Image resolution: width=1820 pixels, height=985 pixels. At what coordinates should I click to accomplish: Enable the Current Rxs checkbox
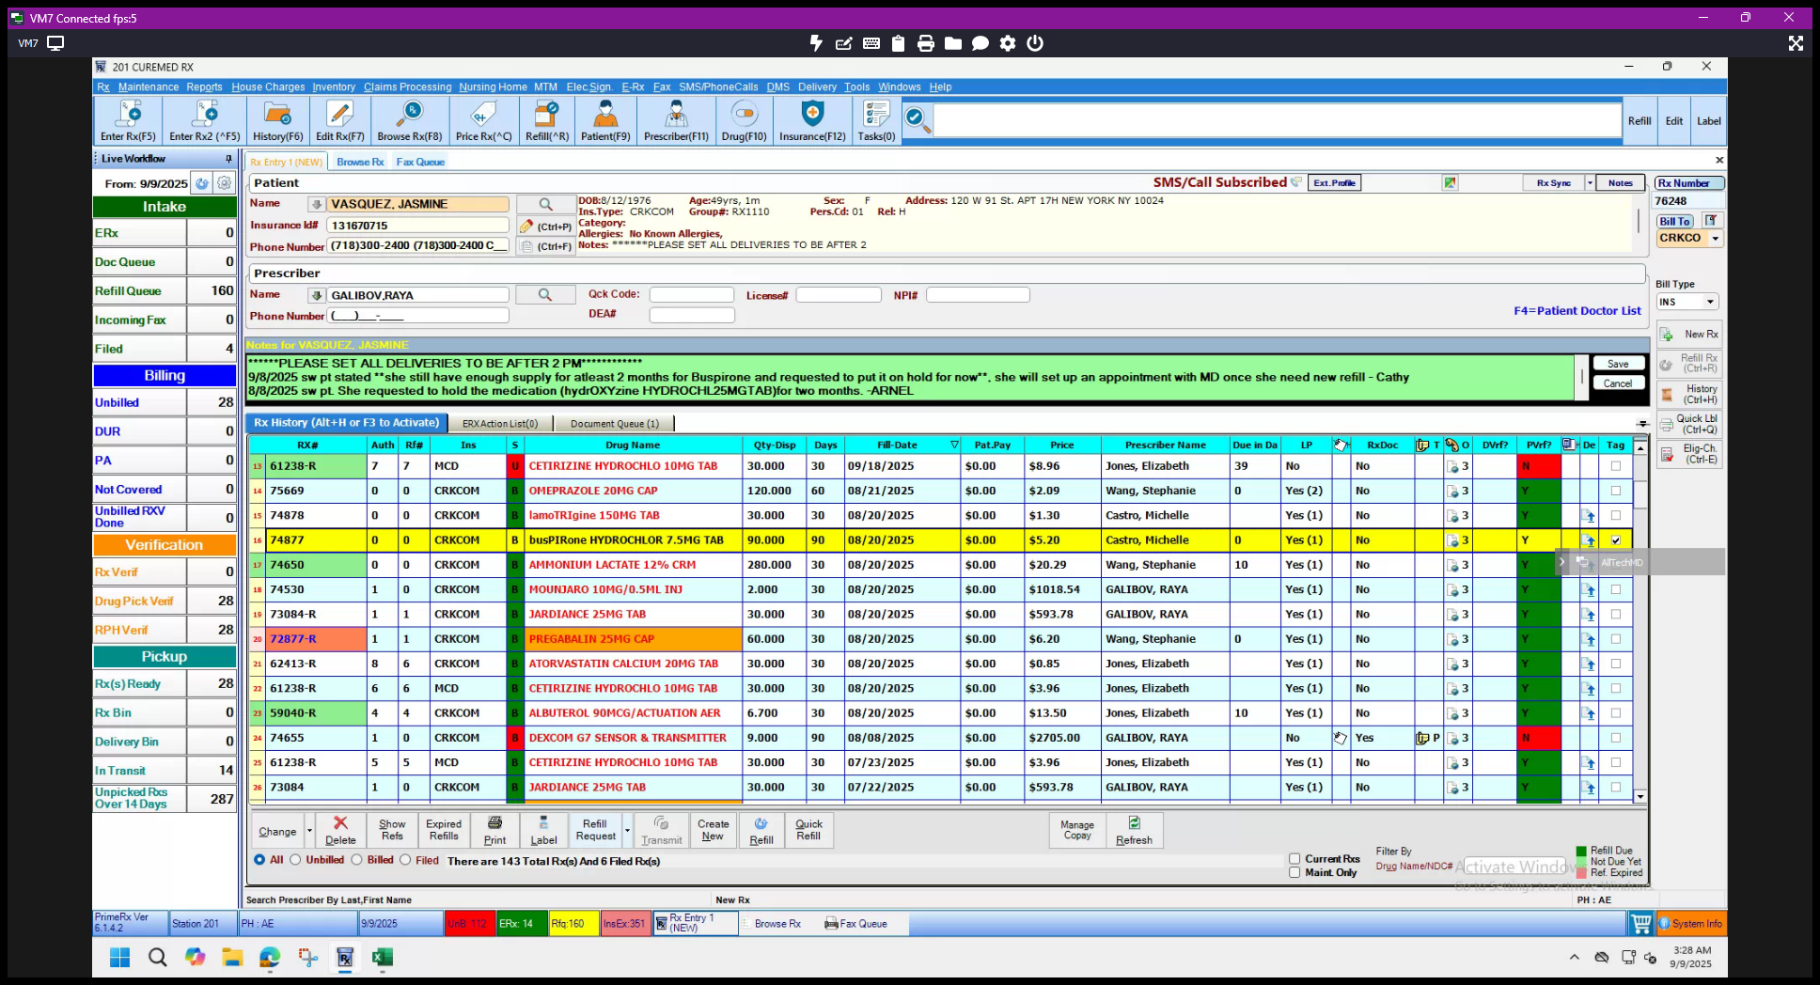[1294, 859]
